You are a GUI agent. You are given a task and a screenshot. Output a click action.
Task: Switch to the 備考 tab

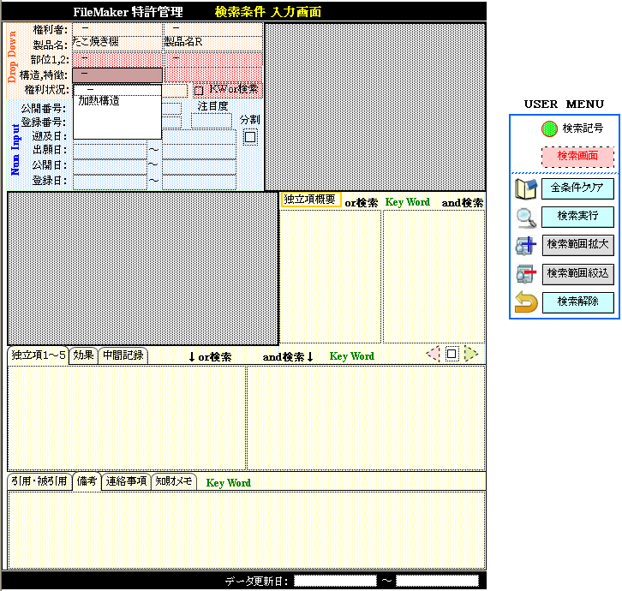[87, 481]
